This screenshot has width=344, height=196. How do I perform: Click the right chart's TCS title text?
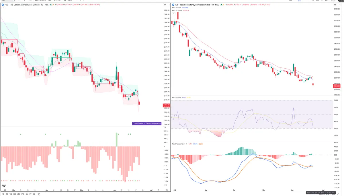pos(197,5)
